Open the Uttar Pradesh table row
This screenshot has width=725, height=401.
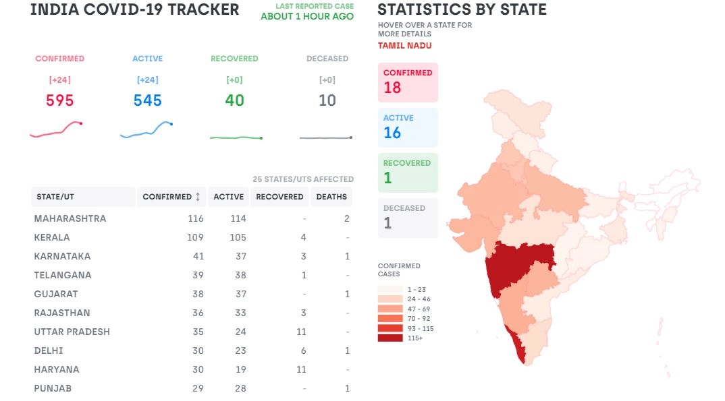pyautogui.click(x=72, y=332)
